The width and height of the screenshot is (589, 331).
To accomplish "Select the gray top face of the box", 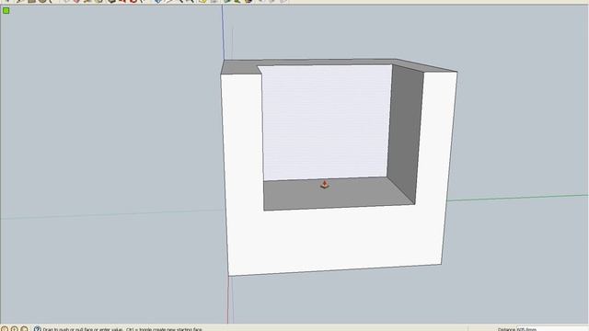I will click(x=240, y=67).
